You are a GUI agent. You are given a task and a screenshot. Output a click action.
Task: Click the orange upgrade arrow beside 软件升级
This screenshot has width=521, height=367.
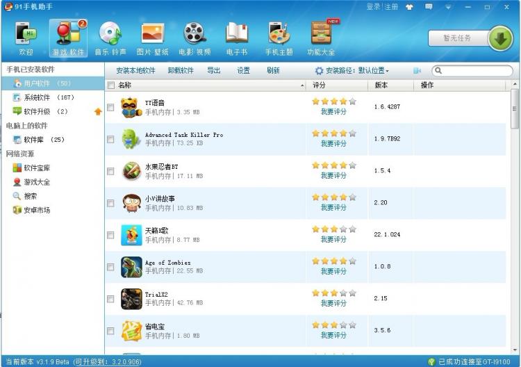coord(98,111)
